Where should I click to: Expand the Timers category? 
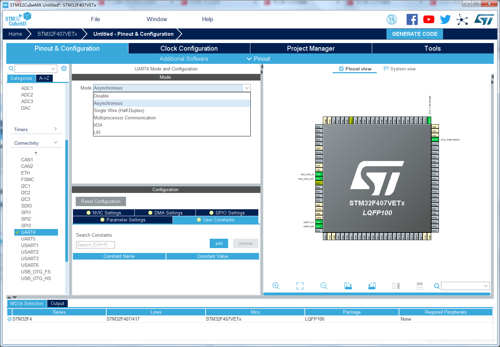[x=35, y=129]
